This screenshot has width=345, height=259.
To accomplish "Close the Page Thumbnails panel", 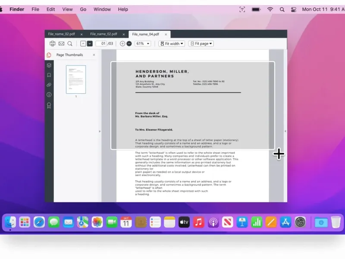I will click(94, 55).
